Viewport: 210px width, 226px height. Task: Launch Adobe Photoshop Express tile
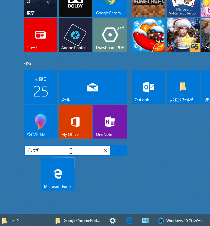[x=75, y=35]
